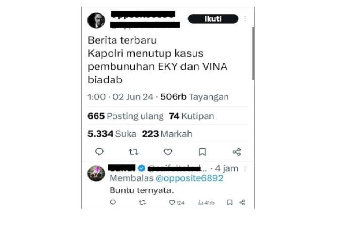Share the reply using its share icon

242,202
